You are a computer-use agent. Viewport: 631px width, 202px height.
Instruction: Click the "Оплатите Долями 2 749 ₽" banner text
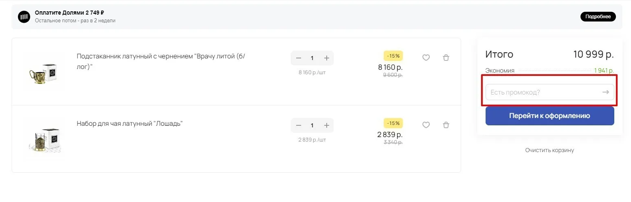coord(69,13)
